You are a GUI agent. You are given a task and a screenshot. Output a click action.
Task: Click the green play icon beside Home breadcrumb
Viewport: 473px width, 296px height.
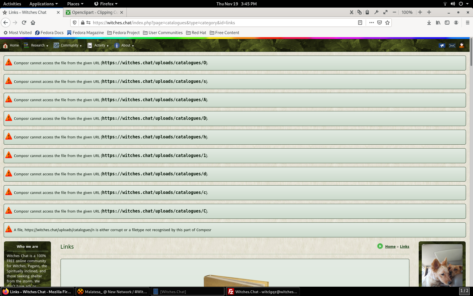coord(380,246)
